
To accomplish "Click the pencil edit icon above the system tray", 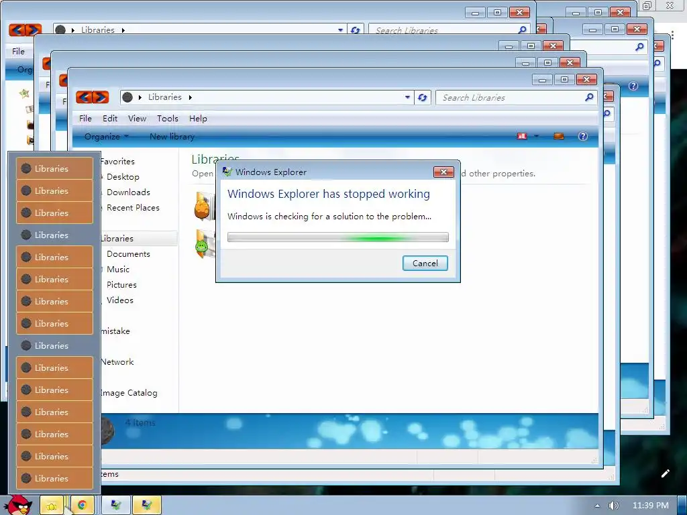I will pos(665,473).
